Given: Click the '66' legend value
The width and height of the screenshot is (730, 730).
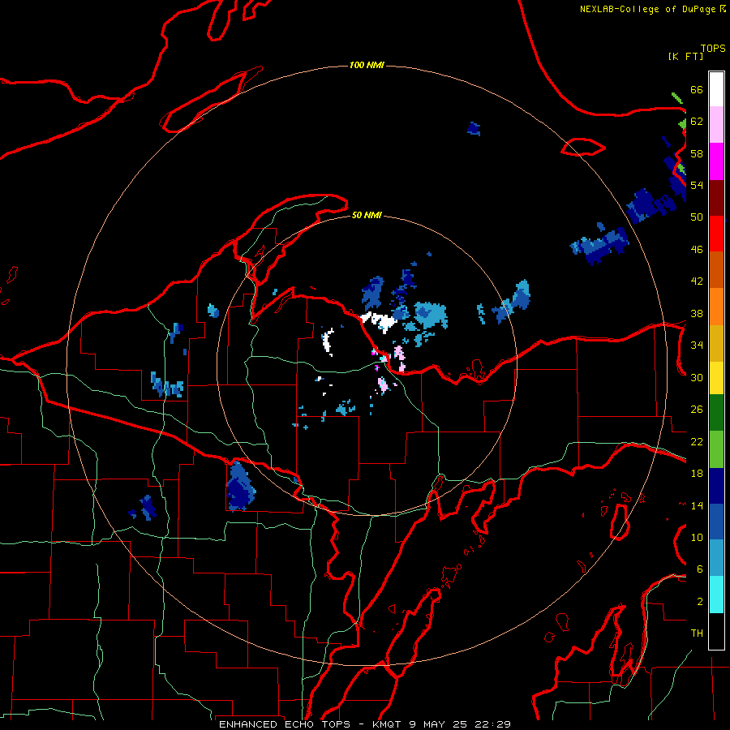Looking at the screenshot, I should [697, 89].
